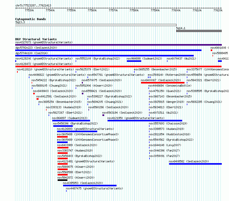Click nsv6560286 (Sedlazeck2020) label
Viewport: 229px width, 201px height.
click(108, 107)
